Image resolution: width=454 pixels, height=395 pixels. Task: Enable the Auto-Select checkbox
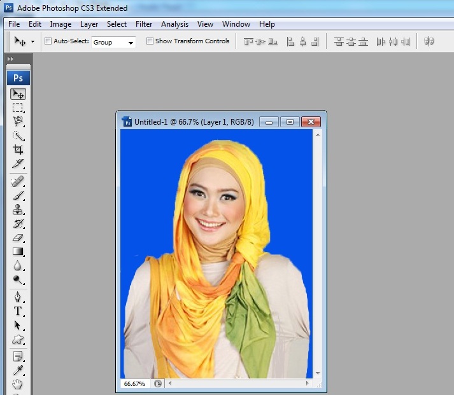click(48, 41)
